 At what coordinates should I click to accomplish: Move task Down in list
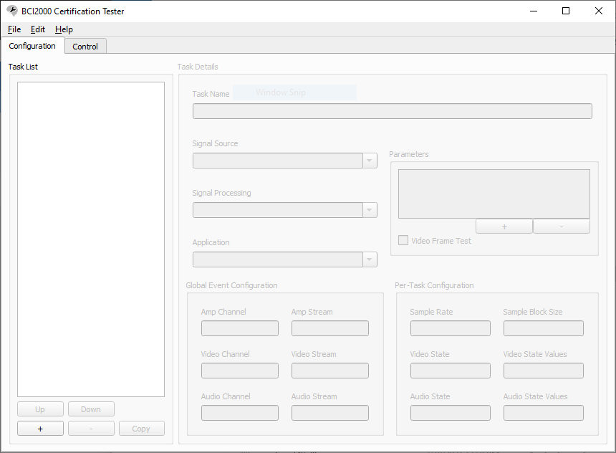[91, 409]
